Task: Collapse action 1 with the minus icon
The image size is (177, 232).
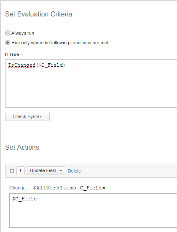Action: 12,171
